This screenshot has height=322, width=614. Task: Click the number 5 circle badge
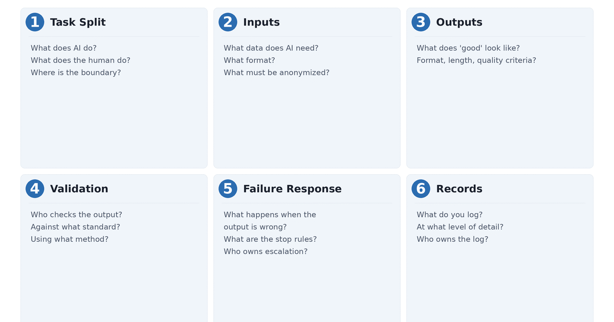(228, 189)
